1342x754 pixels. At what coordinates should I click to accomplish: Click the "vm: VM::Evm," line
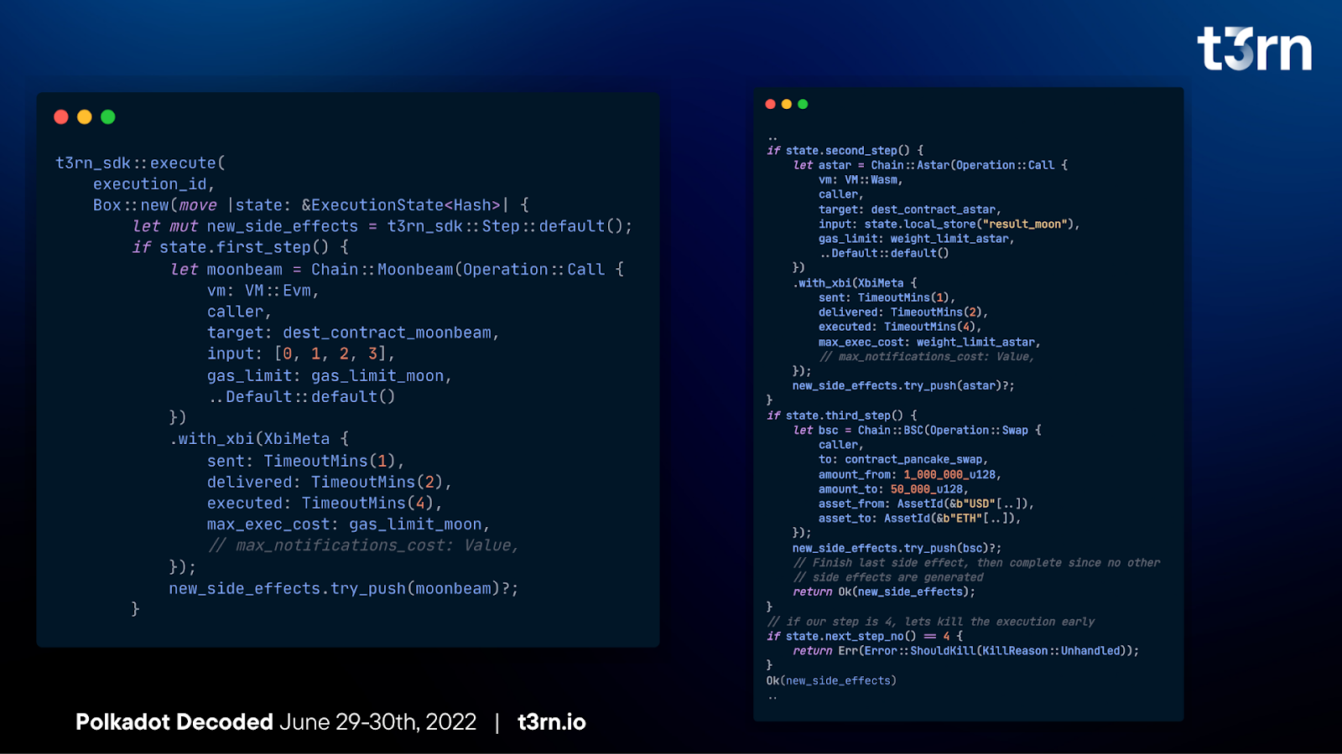coord(263,291)
